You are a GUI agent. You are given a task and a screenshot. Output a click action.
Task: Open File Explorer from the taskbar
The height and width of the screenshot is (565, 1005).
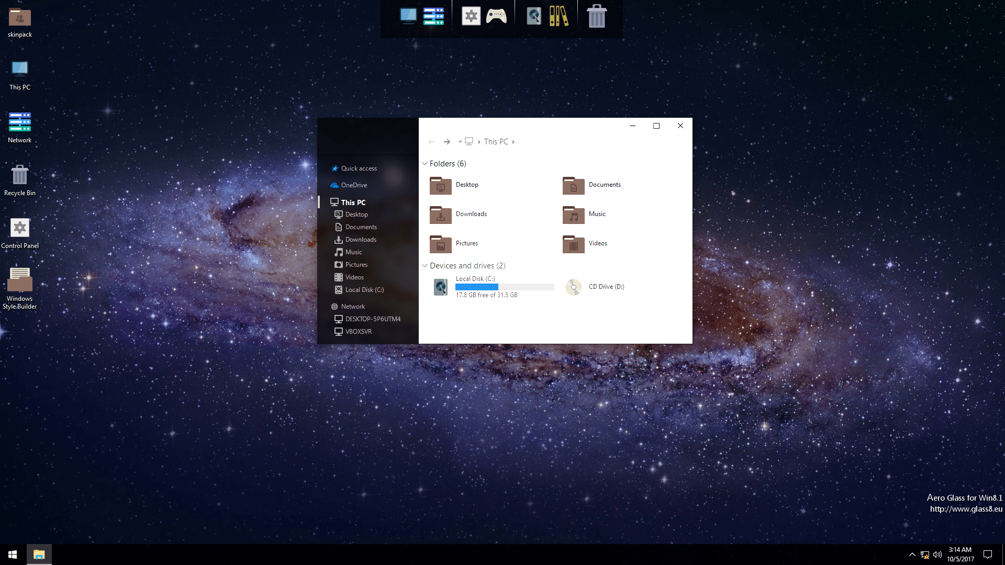[39, 554]
